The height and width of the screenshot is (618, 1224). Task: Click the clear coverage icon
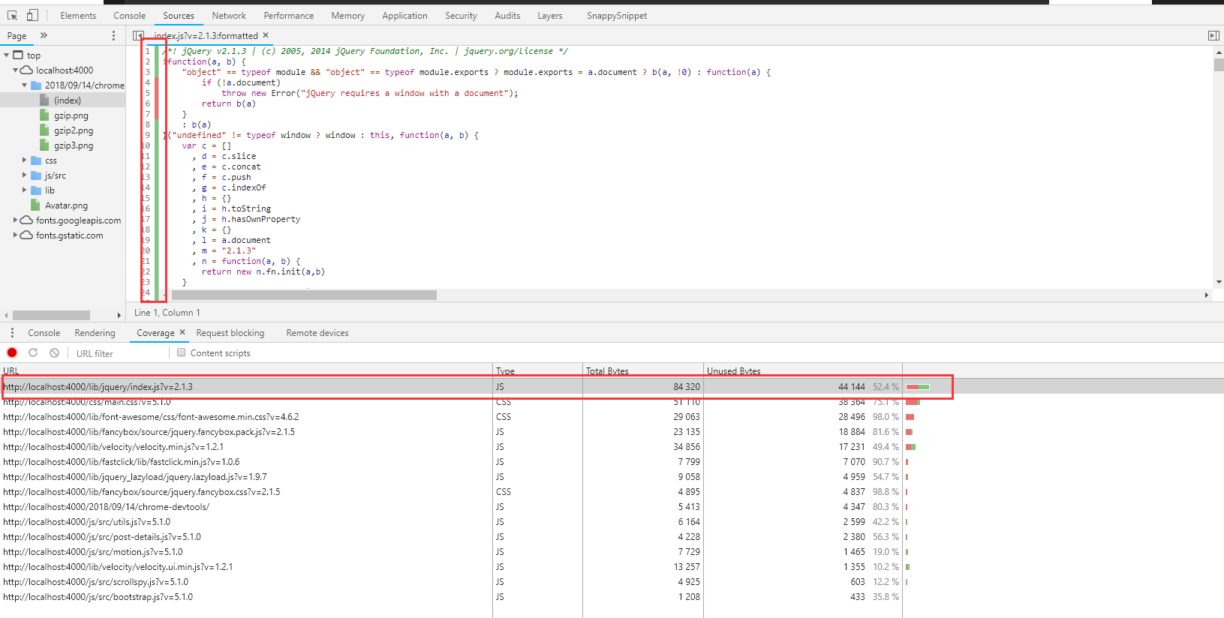pyautogui.click(x=54, y=352)
